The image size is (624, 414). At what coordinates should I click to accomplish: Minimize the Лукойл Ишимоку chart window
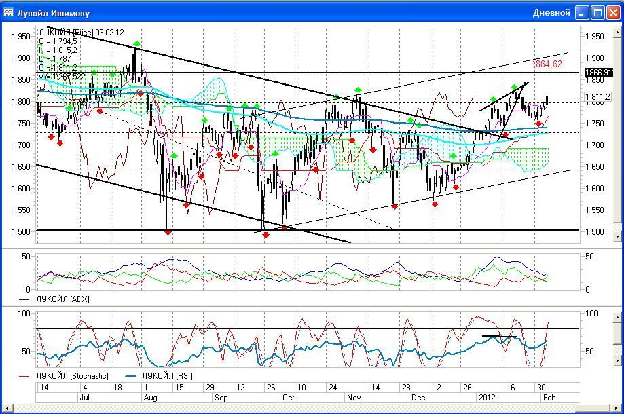(583, 13)
